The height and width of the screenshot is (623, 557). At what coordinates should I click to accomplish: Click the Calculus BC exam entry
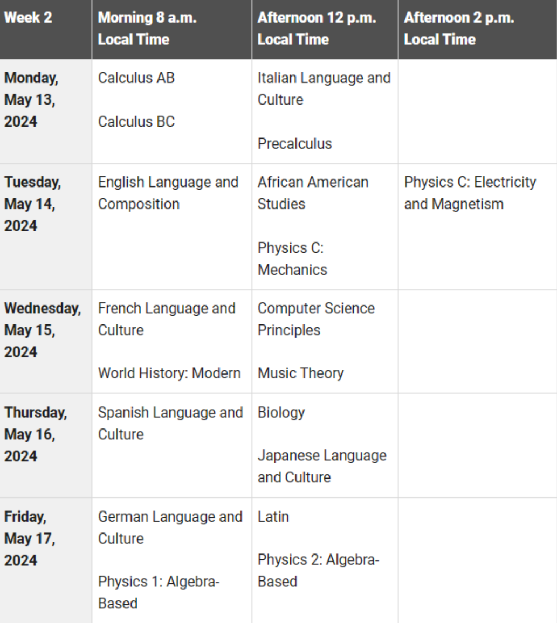136,122
